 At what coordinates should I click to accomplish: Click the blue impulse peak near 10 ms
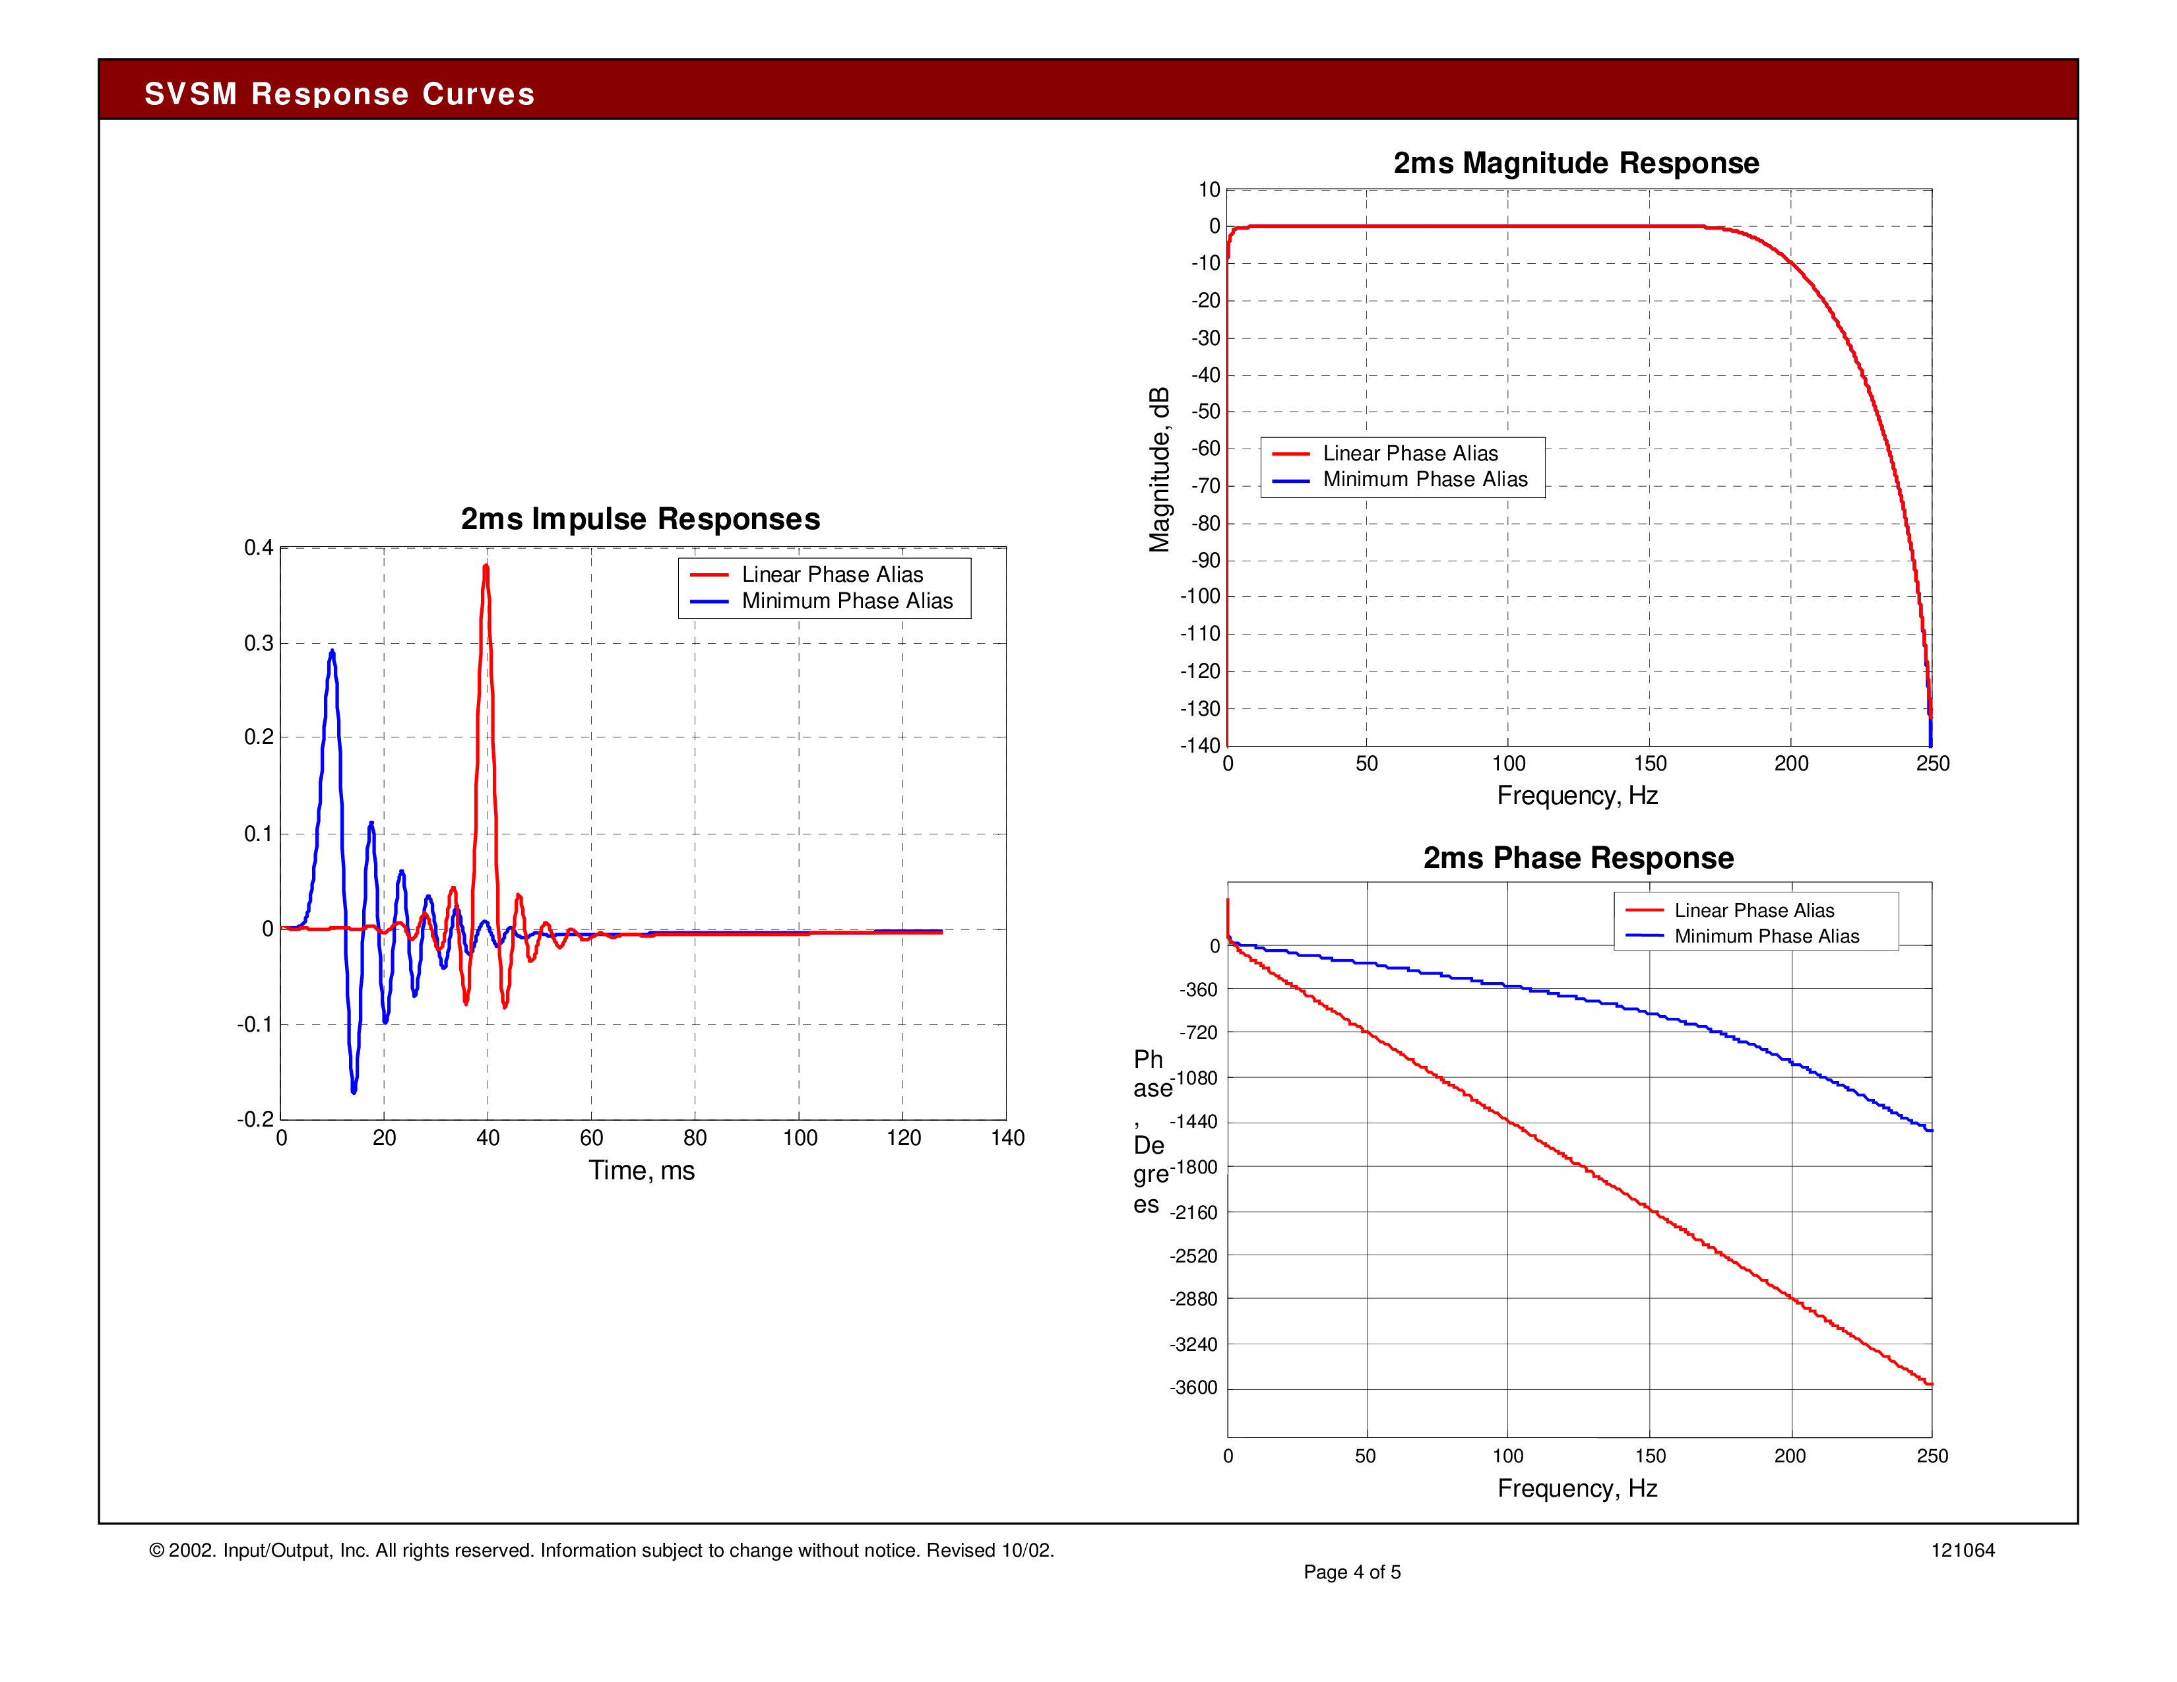pos(332,652)
